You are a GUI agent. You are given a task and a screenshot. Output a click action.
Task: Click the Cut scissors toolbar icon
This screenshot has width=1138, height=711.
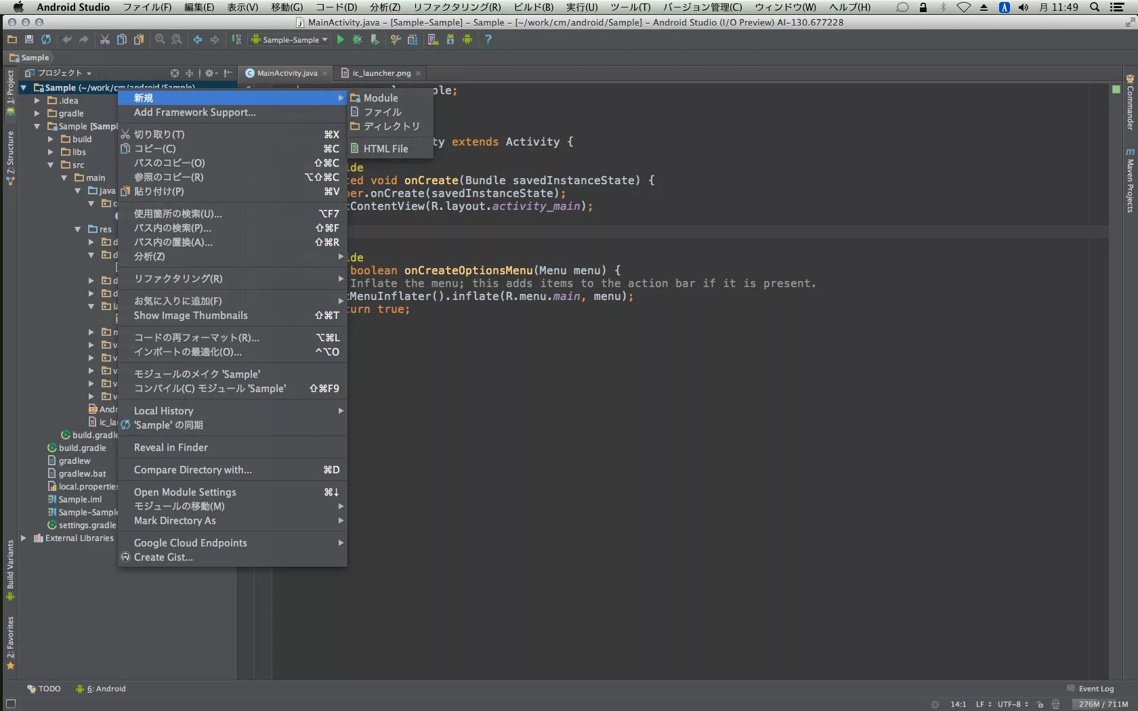(x=105, y=40)
